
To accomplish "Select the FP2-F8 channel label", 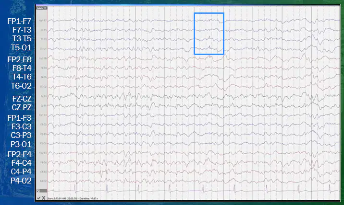I will click(19, 59).
